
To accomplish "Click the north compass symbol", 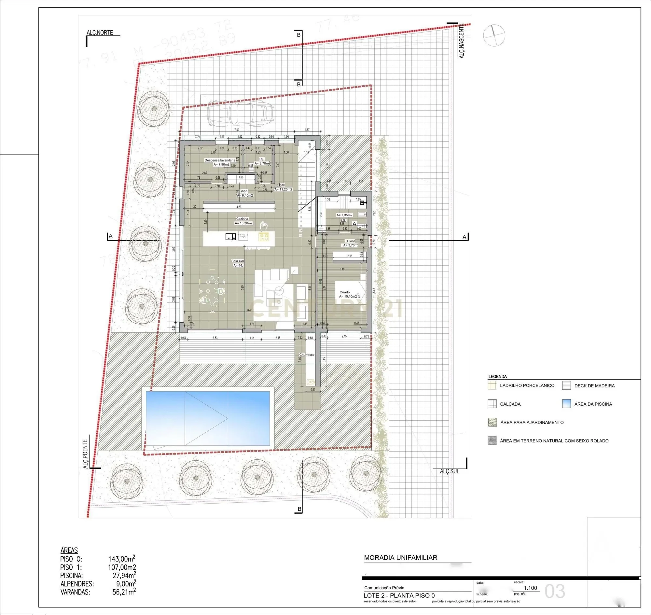I will (x=494, y=35).
